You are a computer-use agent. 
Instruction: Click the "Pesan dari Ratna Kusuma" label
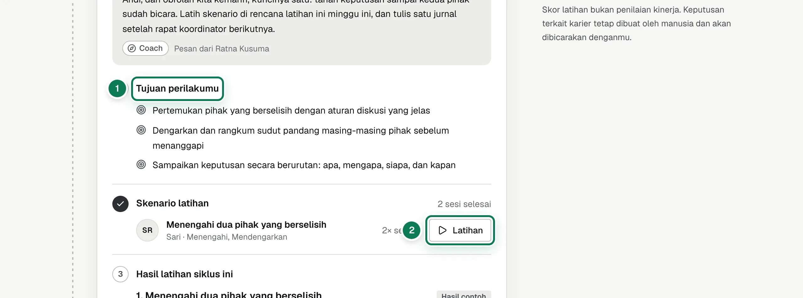pos(222,49)
